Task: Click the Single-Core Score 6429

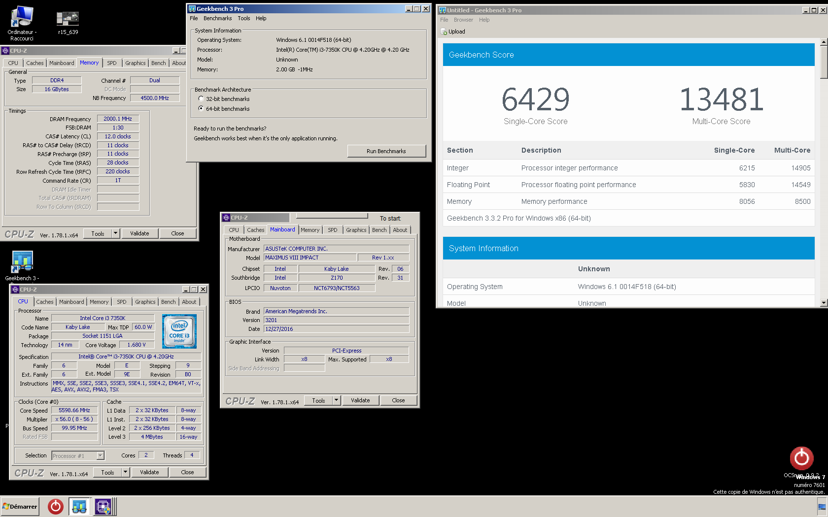Action: (x=535, y=99)
